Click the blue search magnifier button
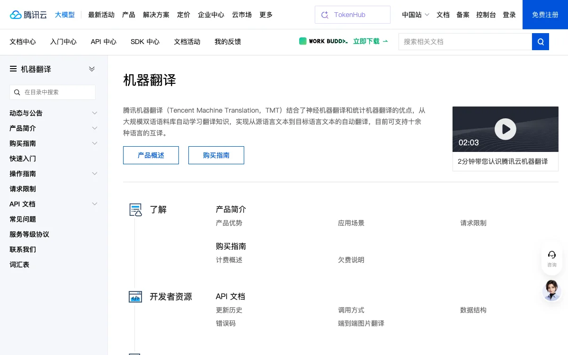 pyautogui.click(x=541, y=42)
